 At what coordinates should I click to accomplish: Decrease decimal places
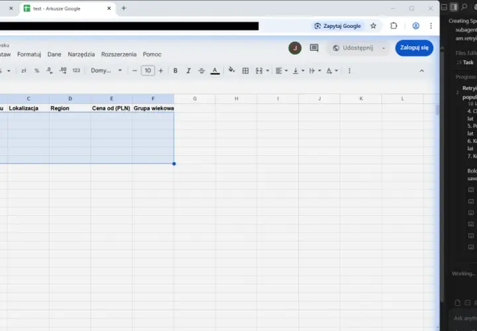(x=50, y=71)
